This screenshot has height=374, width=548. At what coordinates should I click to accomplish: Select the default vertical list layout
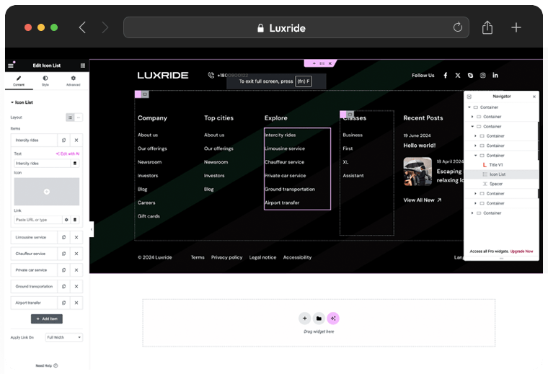point(70,117)
